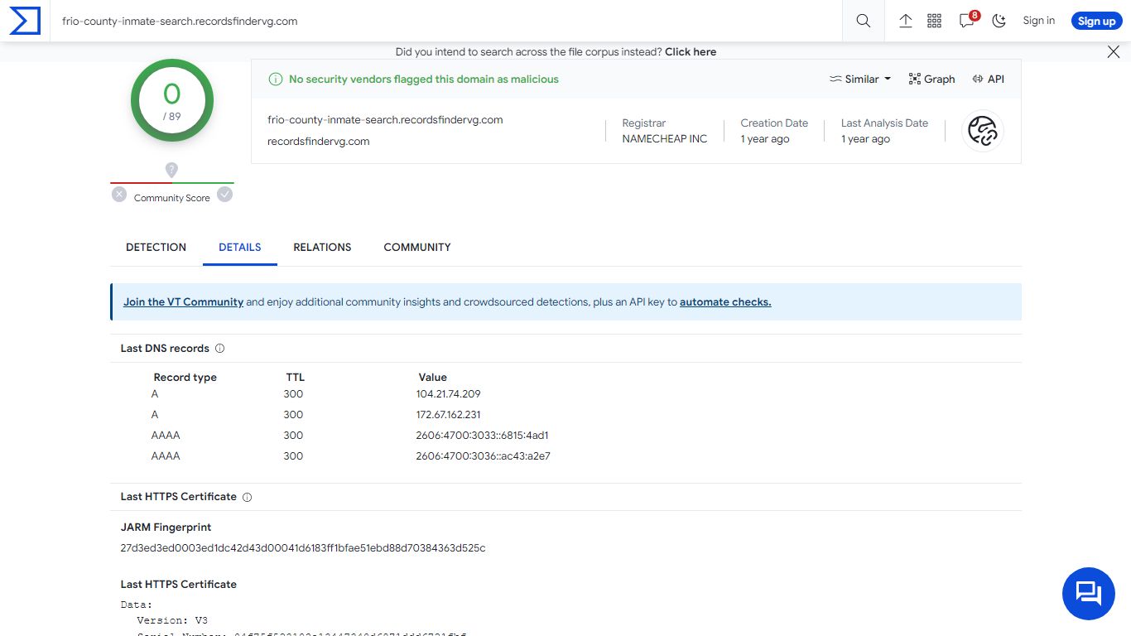This screenshot has height=636, width=1131.
Task: Open the Graph view
Action: pos(931,79)
